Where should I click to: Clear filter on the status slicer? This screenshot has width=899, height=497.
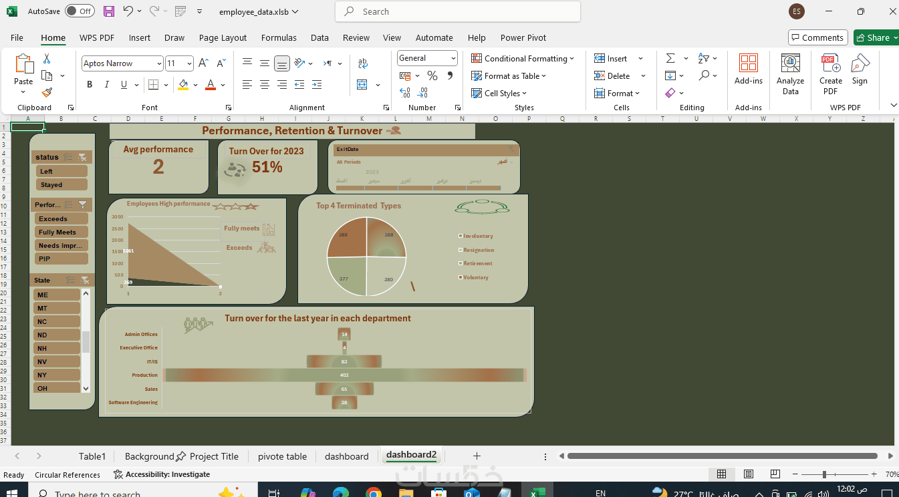pyautogui.click(x=83, y=157)
